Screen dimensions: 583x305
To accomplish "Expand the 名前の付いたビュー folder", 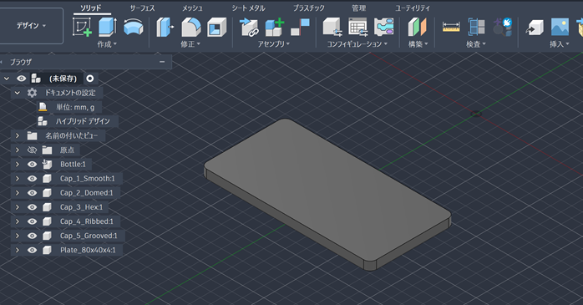I will pos(17,135).
